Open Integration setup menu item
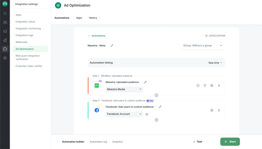 (x=25, y=22)
